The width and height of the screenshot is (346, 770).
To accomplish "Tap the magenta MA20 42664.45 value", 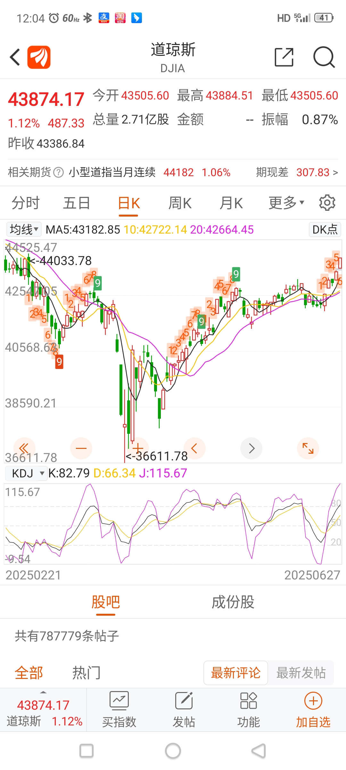I will 222,230.
